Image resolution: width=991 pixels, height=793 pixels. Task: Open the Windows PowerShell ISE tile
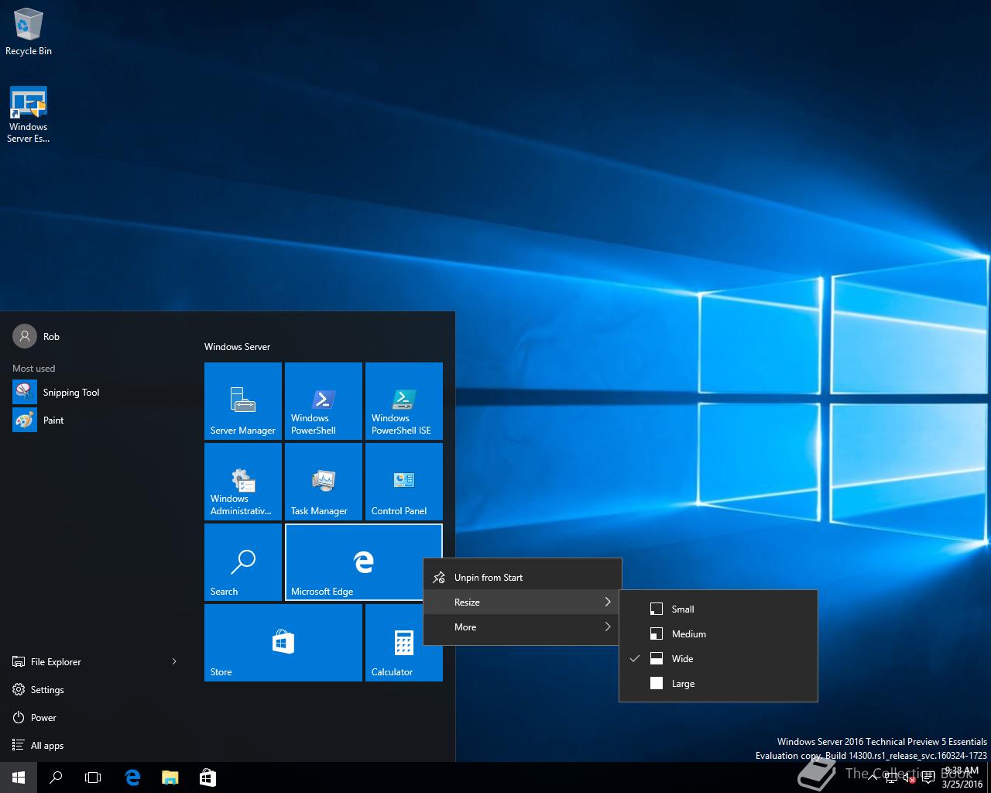pos(404,401)
